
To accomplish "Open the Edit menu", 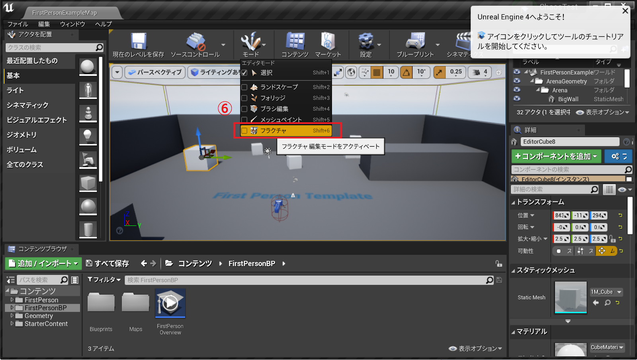I will click(x=44, y=24).
